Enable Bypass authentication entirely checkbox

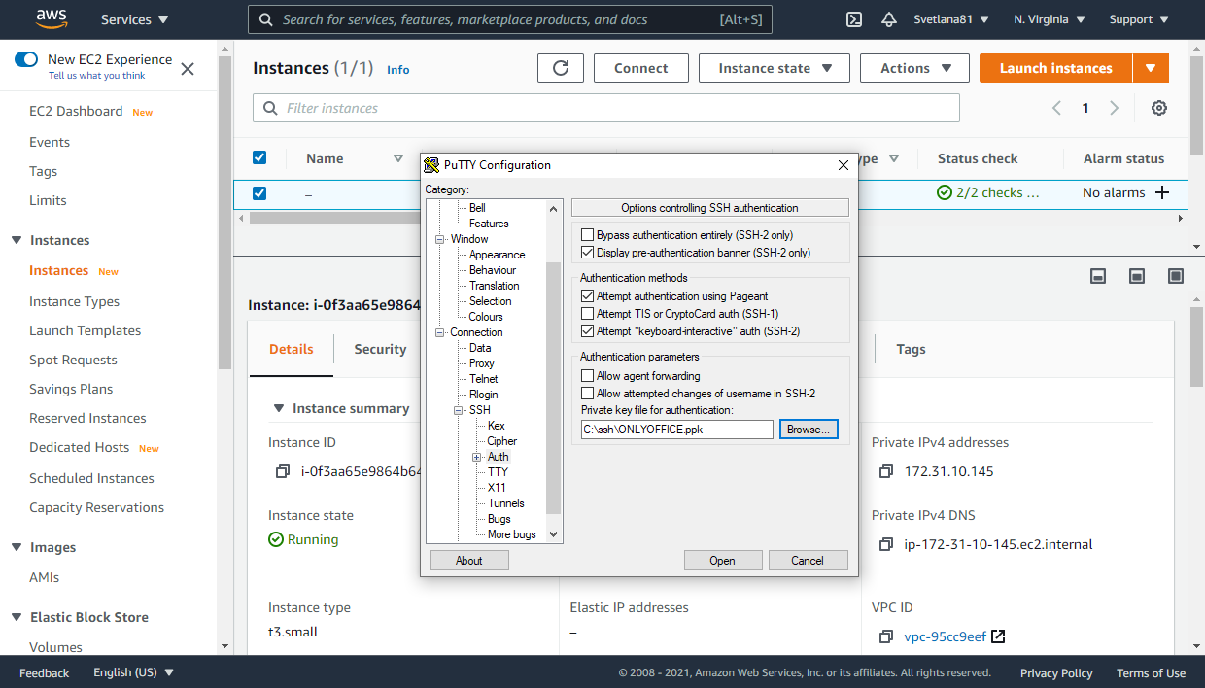tap(587, 235)
